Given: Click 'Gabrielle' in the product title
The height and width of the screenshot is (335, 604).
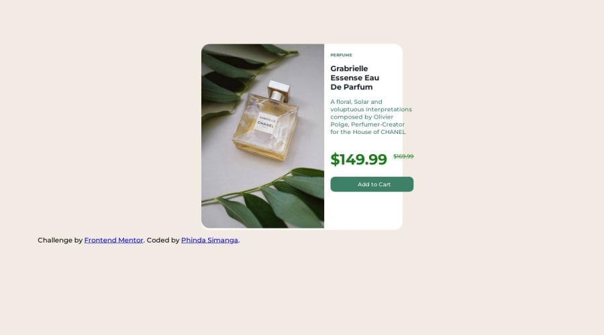Looking at the screenshot, I should point(349,68).
